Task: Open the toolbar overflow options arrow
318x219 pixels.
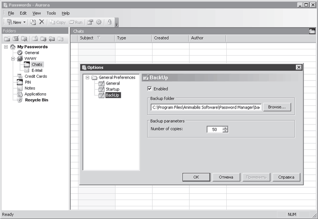Action: tap(117, 22)
